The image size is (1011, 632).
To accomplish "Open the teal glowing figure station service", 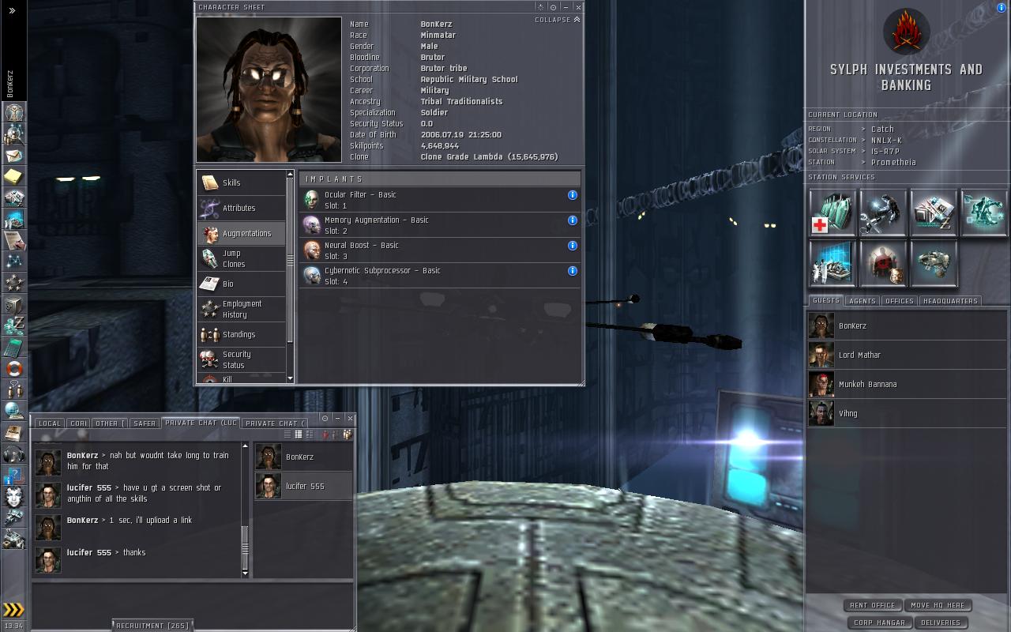I will click(984, 212).
